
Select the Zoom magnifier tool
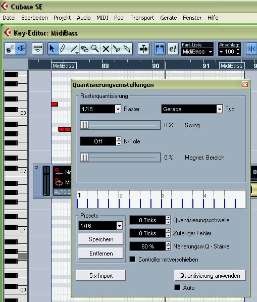click(x=95, y=49)
